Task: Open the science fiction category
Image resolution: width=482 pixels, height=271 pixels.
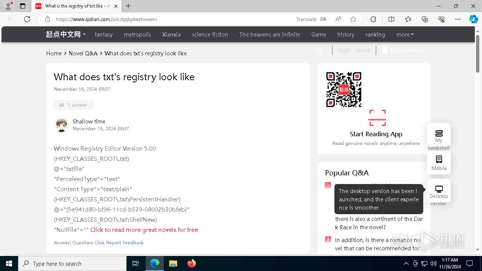Action: coord(210,35)
